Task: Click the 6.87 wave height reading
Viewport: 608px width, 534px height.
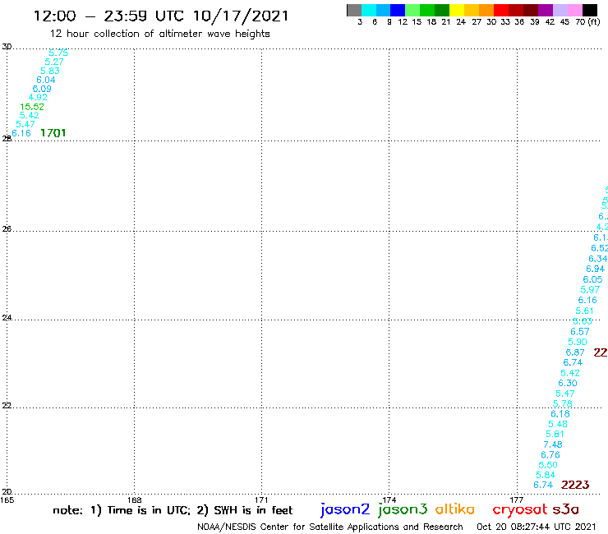Action: pos(575,352)
